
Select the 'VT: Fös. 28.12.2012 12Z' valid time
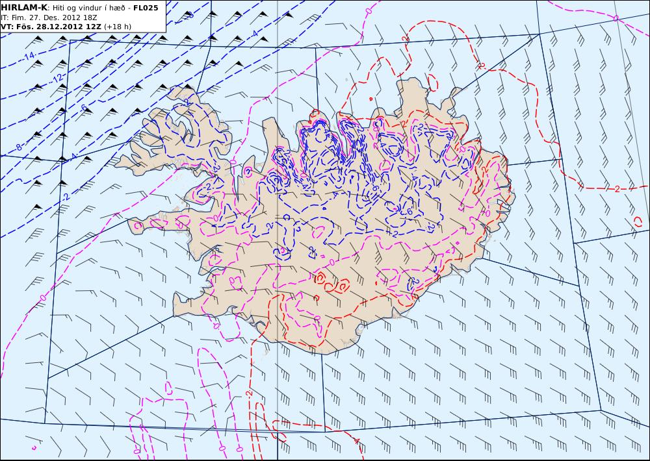tap(51, 27)
